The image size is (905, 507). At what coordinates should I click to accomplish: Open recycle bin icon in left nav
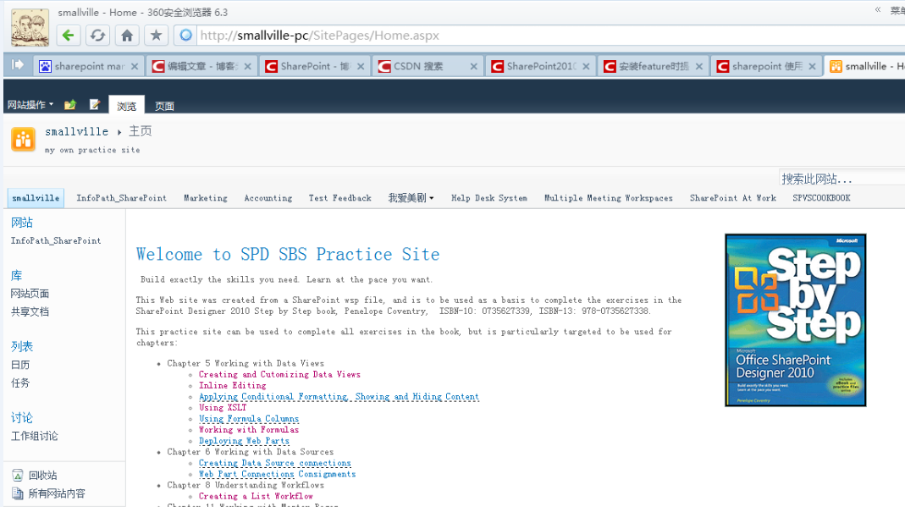tap(17, 476)
